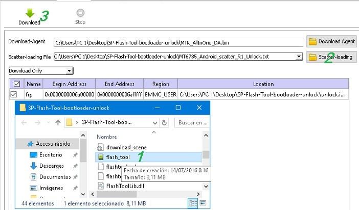The width and height of the screenshot is (359, 210).
Task: Click horizontal scrollbar right arrow
Action: tap(198, 194)
